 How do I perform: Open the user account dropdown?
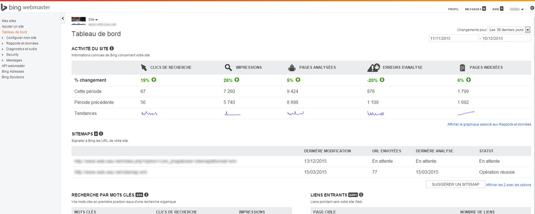[x=516, y=9]
